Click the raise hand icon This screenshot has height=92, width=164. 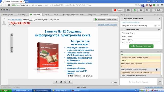pyautogui.click(x=141, y=10)
